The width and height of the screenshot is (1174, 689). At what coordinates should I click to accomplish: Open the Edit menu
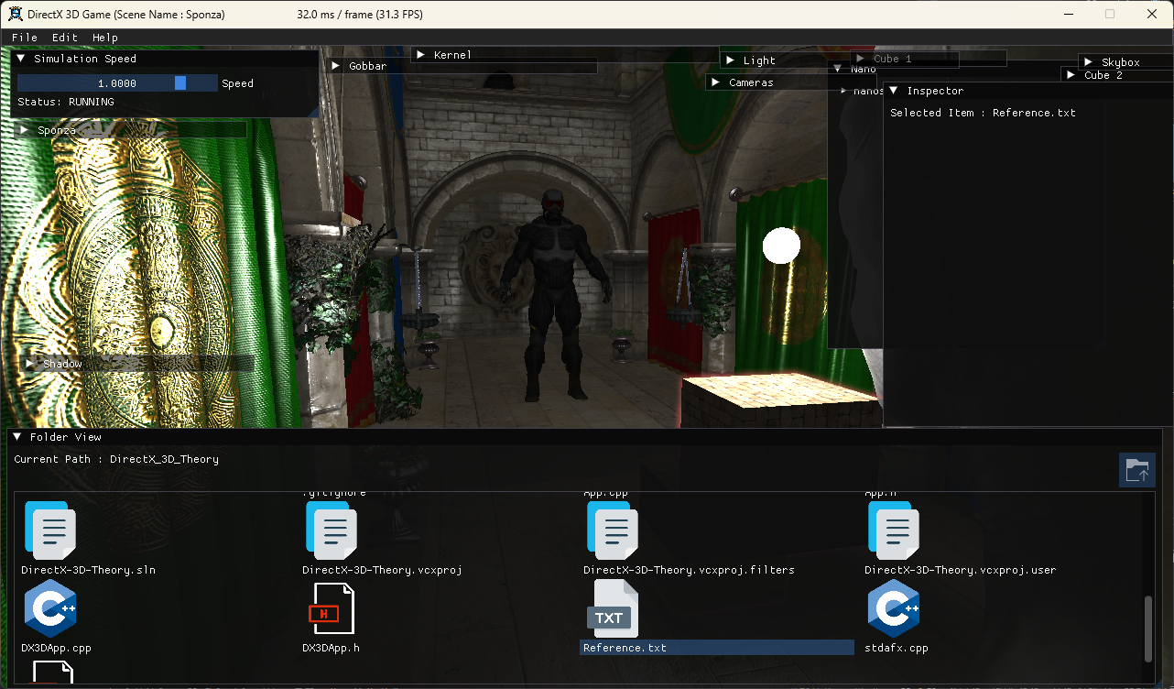[63, 37]
